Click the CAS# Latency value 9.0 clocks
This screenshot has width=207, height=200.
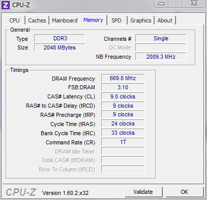pyautogui.click(x=123, y=96)
